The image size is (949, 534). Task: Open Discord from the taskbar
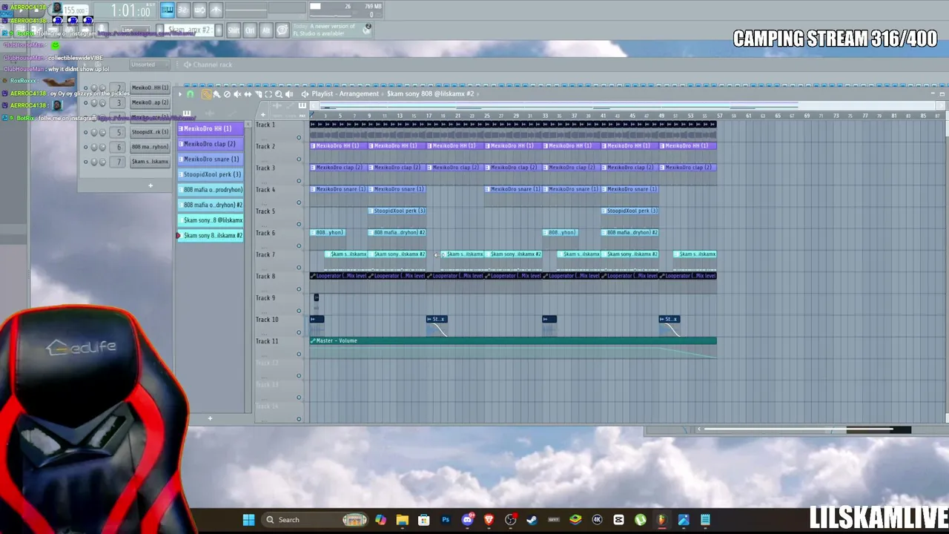coord(467,520)
